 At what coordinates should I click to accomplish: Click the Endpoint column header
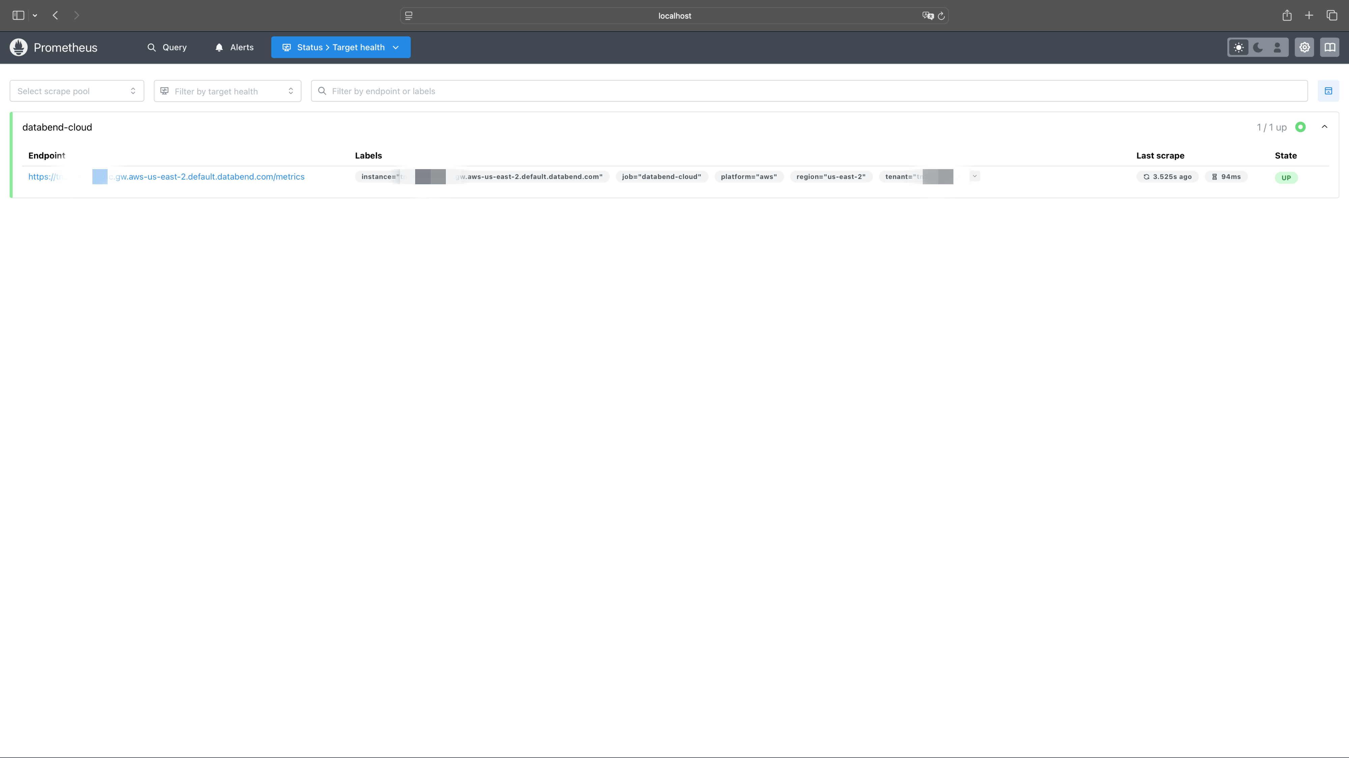pos(47,155)
